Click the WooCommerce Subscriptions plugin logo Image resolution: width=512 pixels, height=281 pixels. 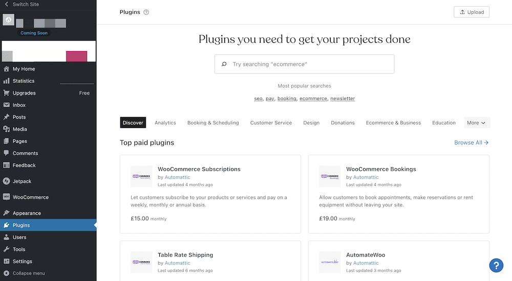(x=141, y=176)
